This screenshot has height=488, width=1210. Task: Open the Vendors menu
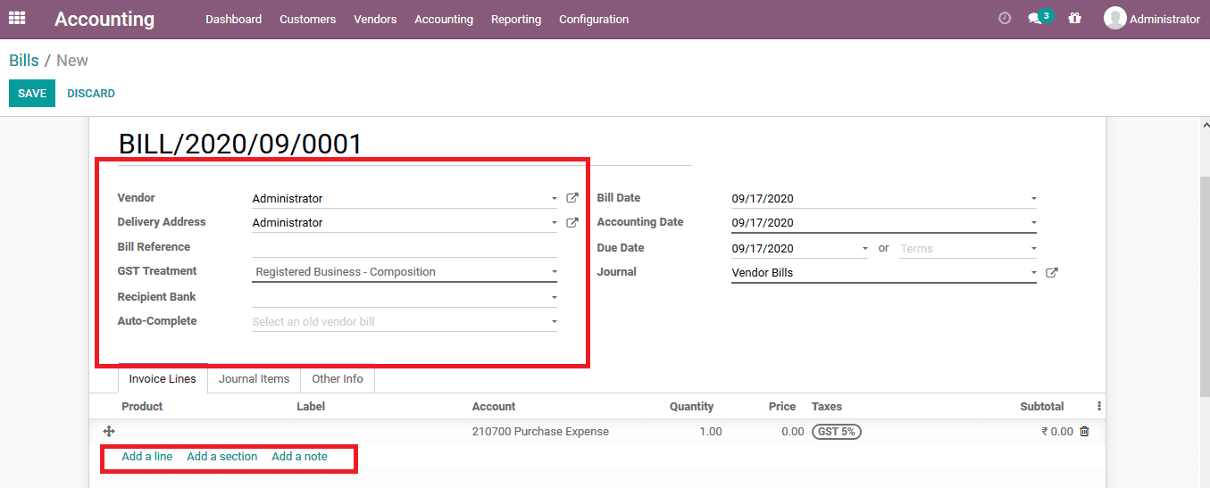pos(375,19)
